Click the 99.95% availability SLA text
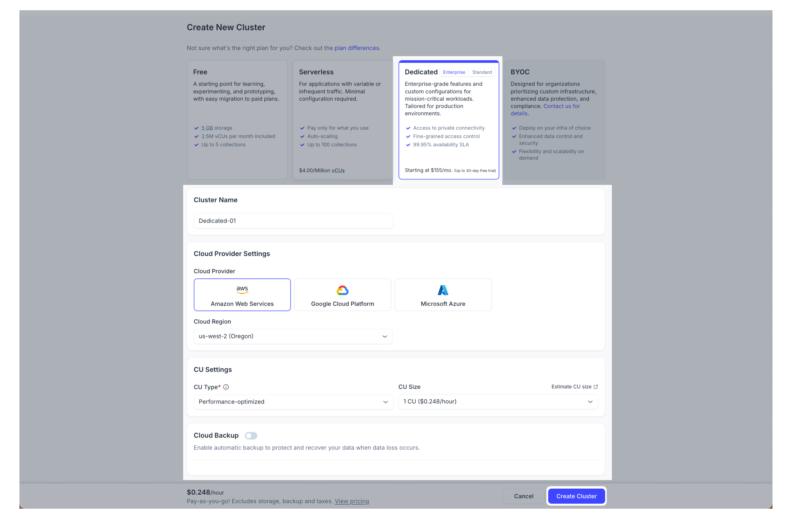Viewport: 794px width, 524px height. click(x=441, y=145)
